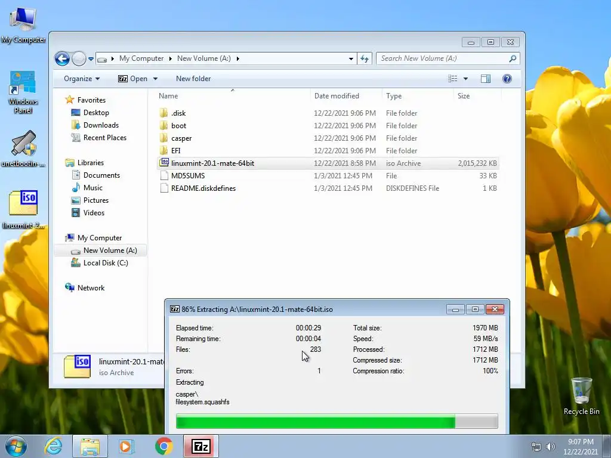This screenshot has width=611, height=458.
Task: Click the search magnifier icon
Action: (x=513, y=58)
